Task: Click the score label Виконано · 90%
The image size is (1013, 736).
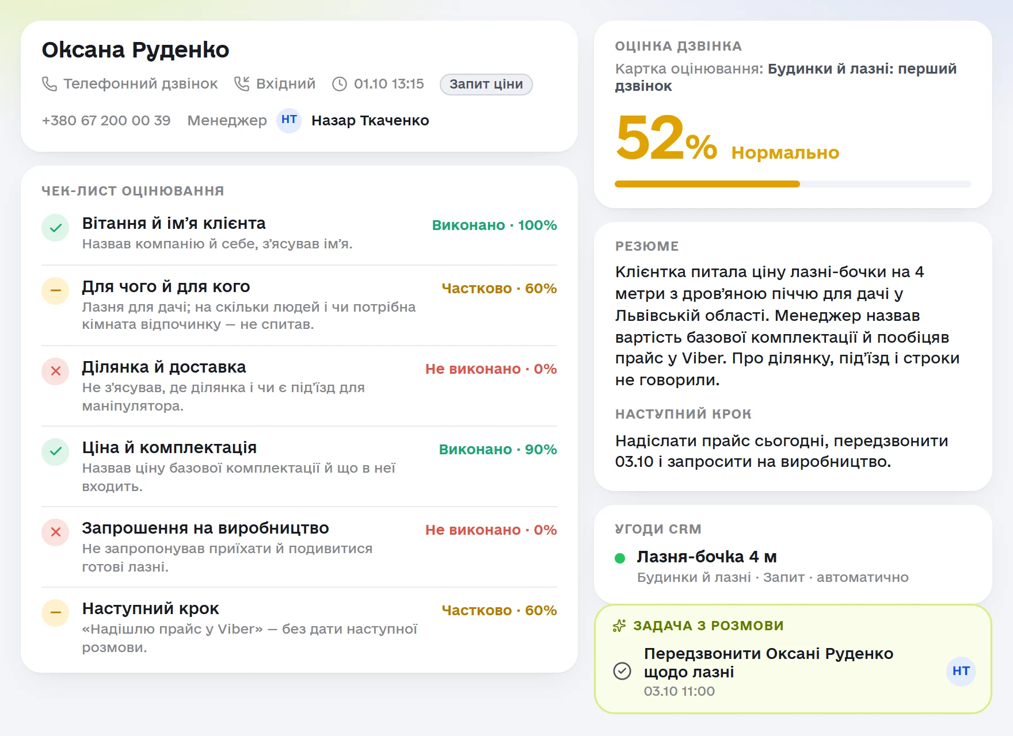Action: pyautogui.click(x=498, y=449)
